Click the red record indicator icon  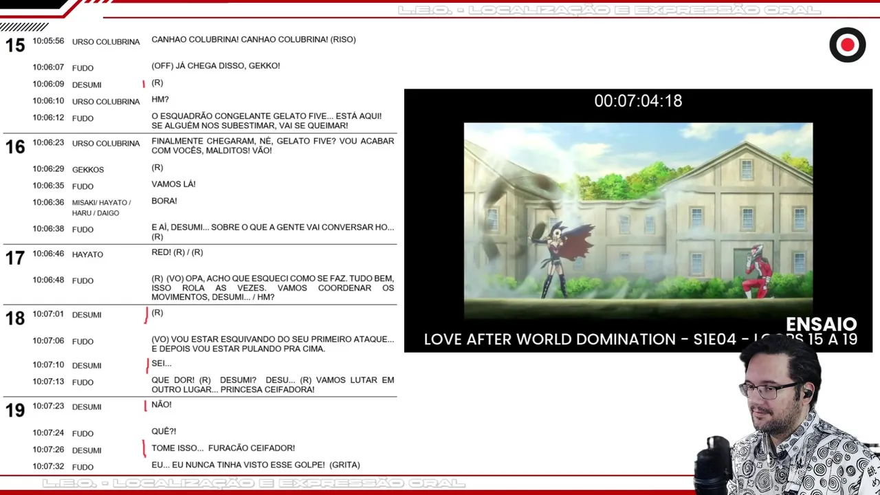[847, 45]
